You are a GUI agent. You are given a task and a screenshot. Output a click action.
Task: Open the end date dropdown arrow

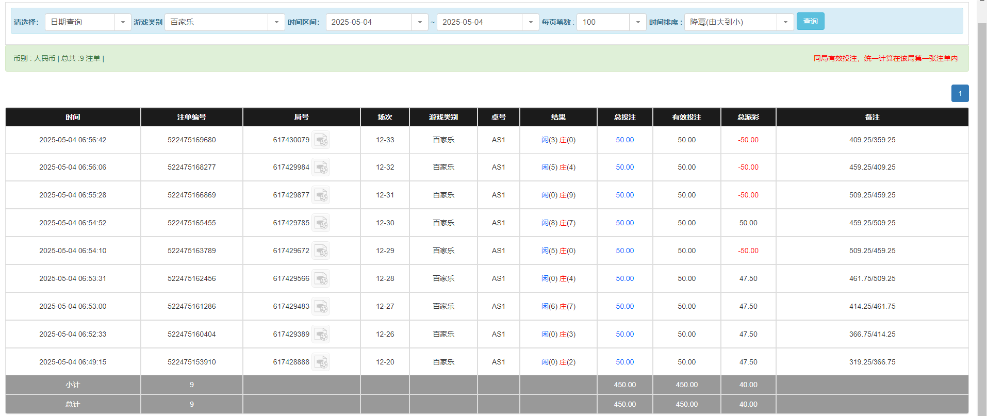click(530, 22)
